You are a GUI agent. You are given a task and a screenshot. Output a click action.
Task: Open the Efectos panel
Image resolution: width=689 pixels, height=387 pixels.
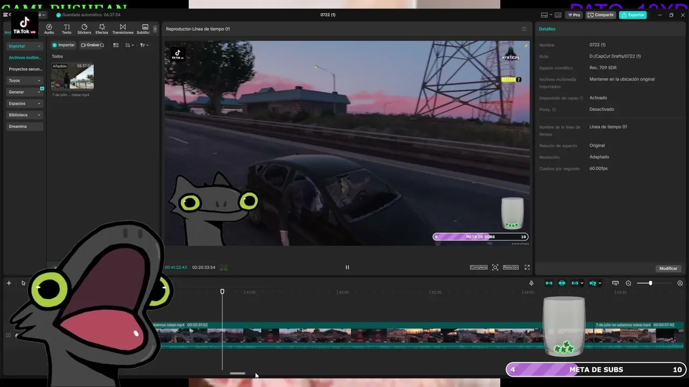click(102, 29)
